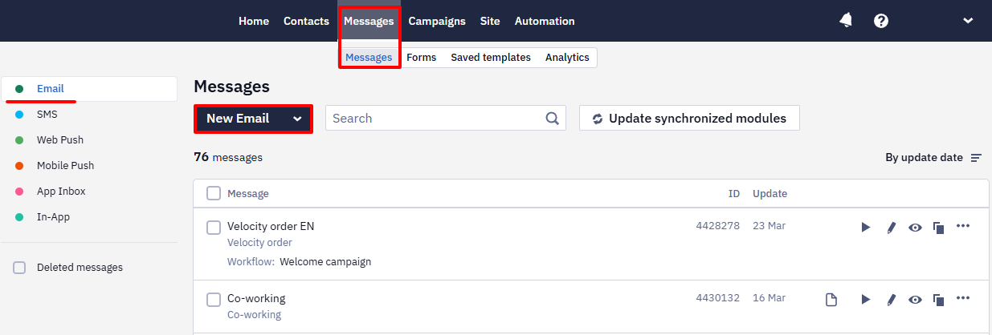The image size is (992, 335).
Task: Select Email channel in sidebar
Action: pos(89,89)
